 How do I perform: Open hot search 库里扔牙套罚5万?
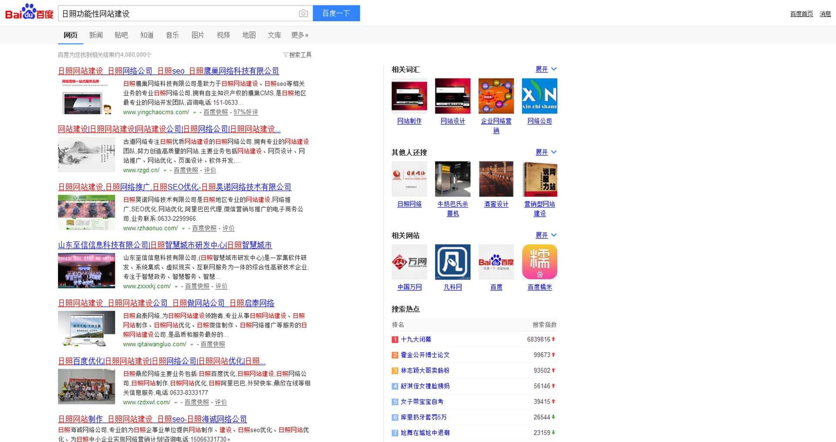point(424,417)
